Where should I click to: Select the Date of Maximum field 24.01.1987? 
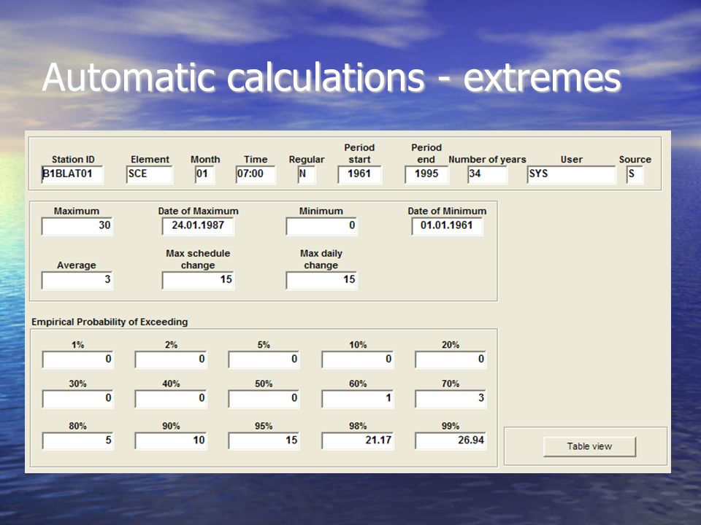[x=198, y=226]
